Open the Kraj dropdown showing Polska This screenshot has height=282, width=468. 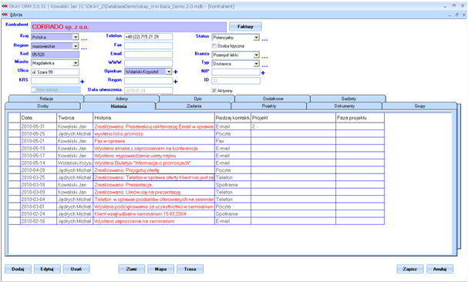point(76,37)
